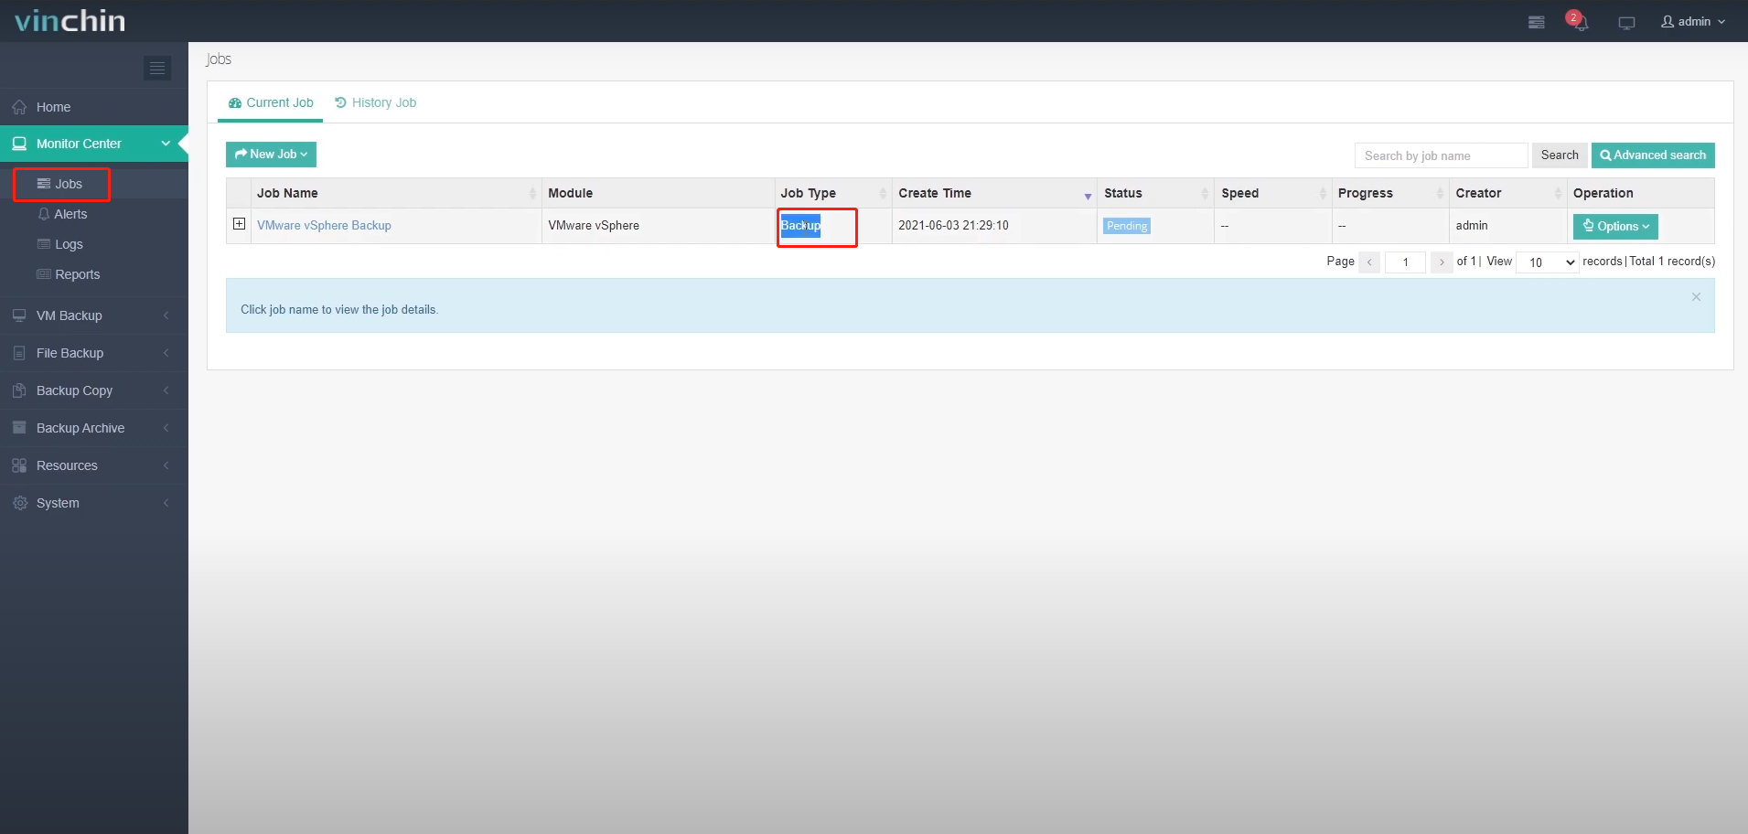Viewport: 1748px width, 834px height.
Task: Sort table by Job Name column
Action: (x=396, y=193)
